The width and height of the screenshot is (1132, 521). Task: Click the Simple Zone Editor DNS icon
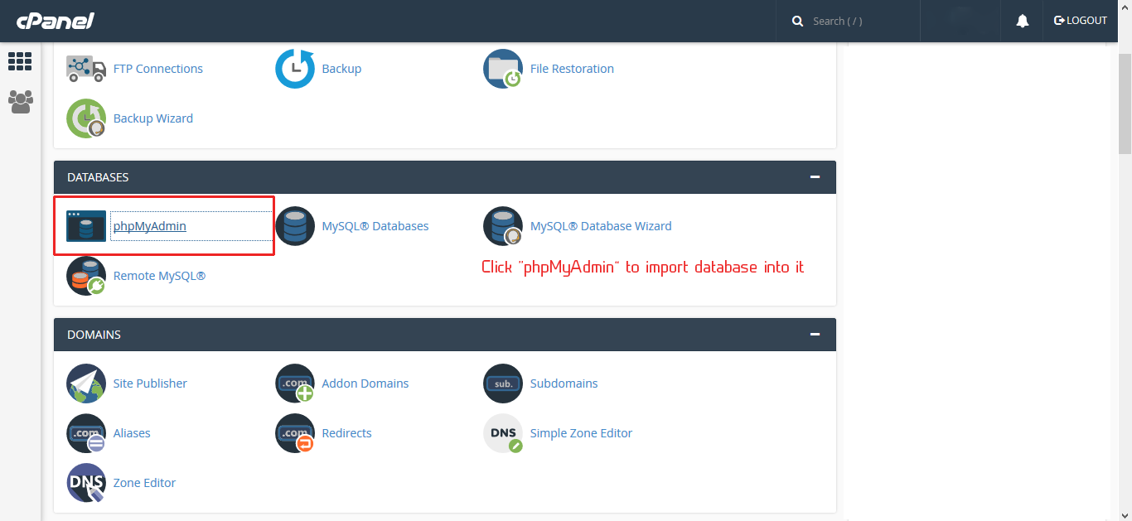pos(503,433)
